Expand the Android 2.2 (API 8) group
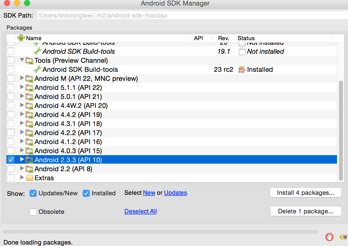This screenshot has height=246, width=348. pyautogui.click(x=22, y=168)
